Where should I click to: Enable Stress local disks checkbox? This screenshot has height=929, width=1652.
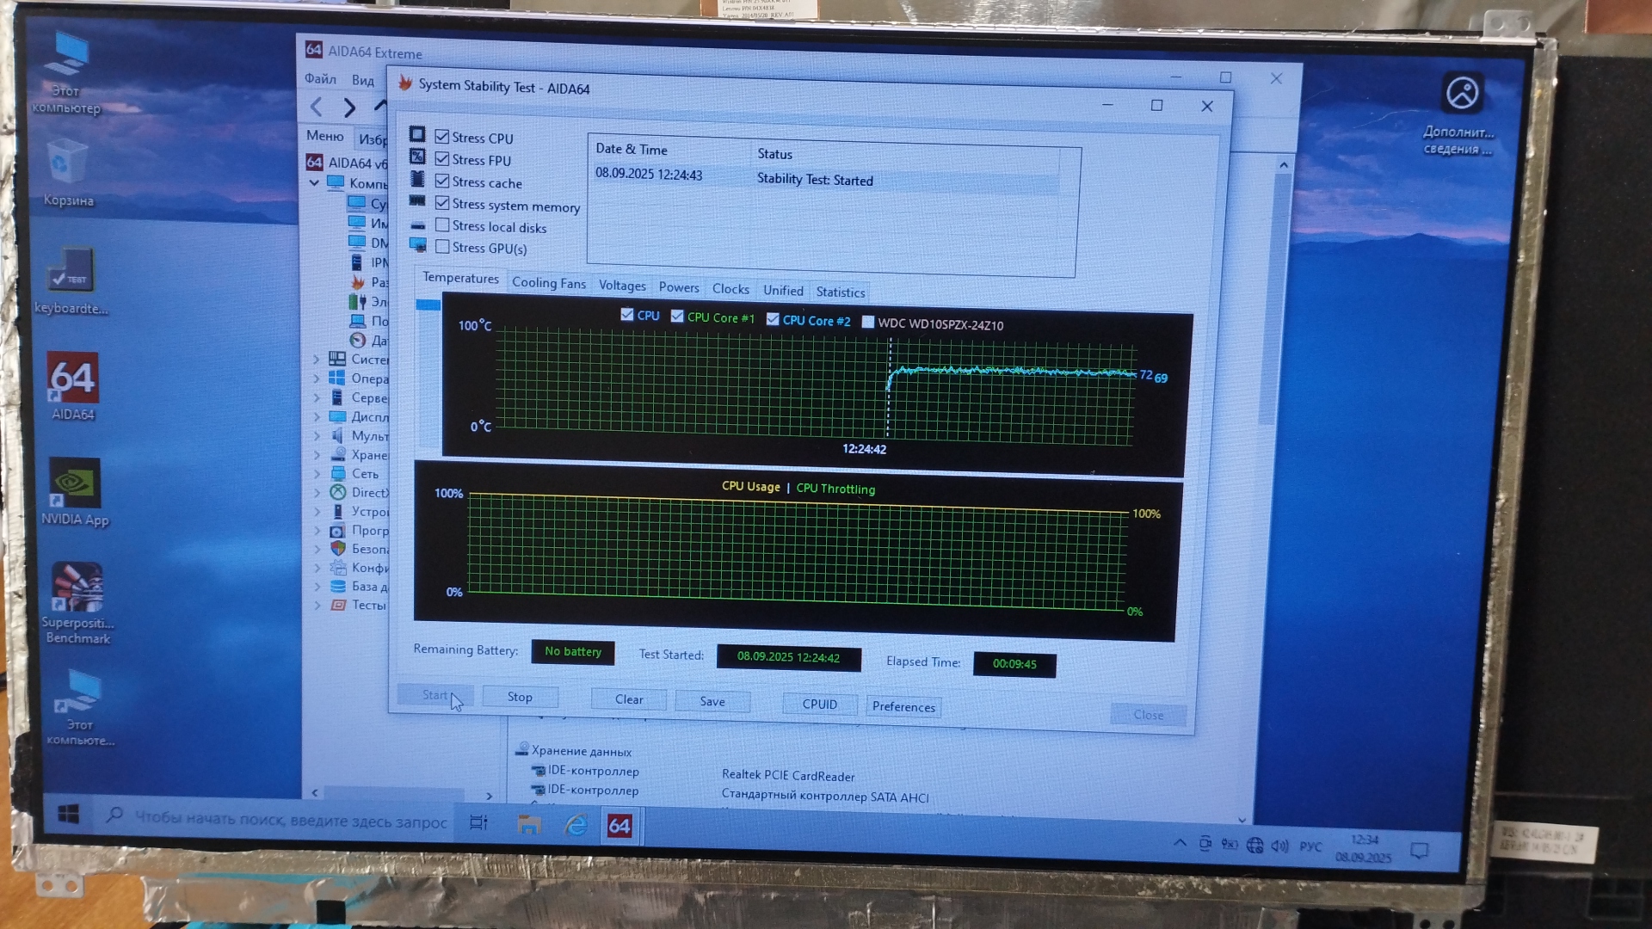click(x=442, y=225)
